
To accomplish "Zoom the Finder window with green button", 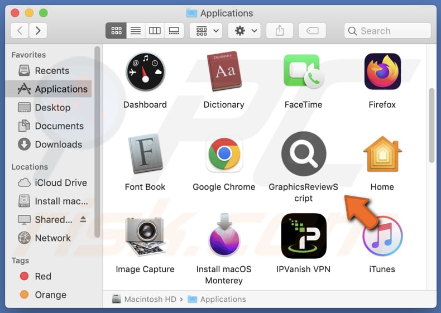I will pyautogui.click(x=44, y=13).
